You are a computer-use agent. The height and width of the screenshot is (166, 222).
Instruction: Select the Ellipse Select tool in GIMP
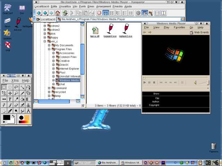coord(10,87)
